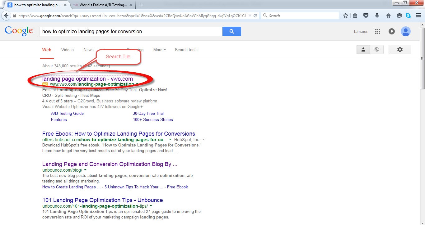This screenshot has height=225, width=425.
Task: Click the Skype toolbar icon
Action: [x=408, y=16]
